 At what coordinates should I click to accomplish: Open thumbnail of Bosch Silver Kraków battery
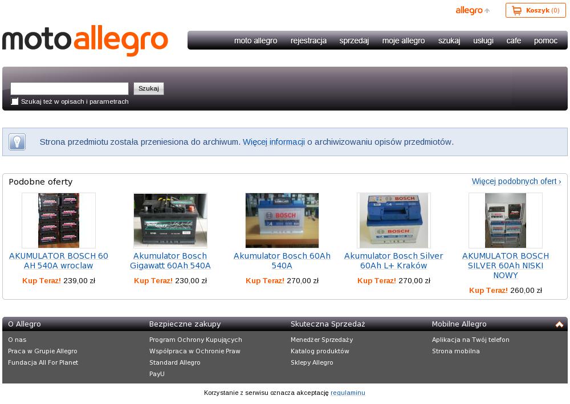pos(394,221)
